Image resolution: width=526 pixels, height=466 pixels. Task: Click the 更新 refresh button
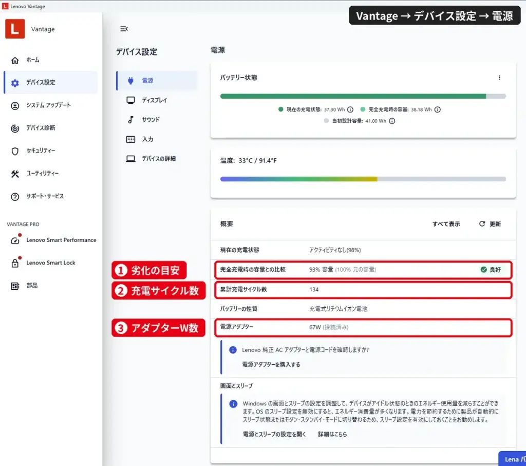[x=490, y=224]
